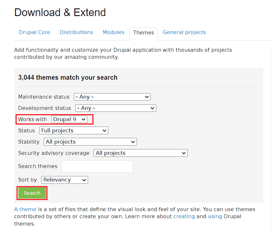Expand the Stability dropdown
Image resolution: width=272 pixels, height=231 pixels.
point(90,142)
